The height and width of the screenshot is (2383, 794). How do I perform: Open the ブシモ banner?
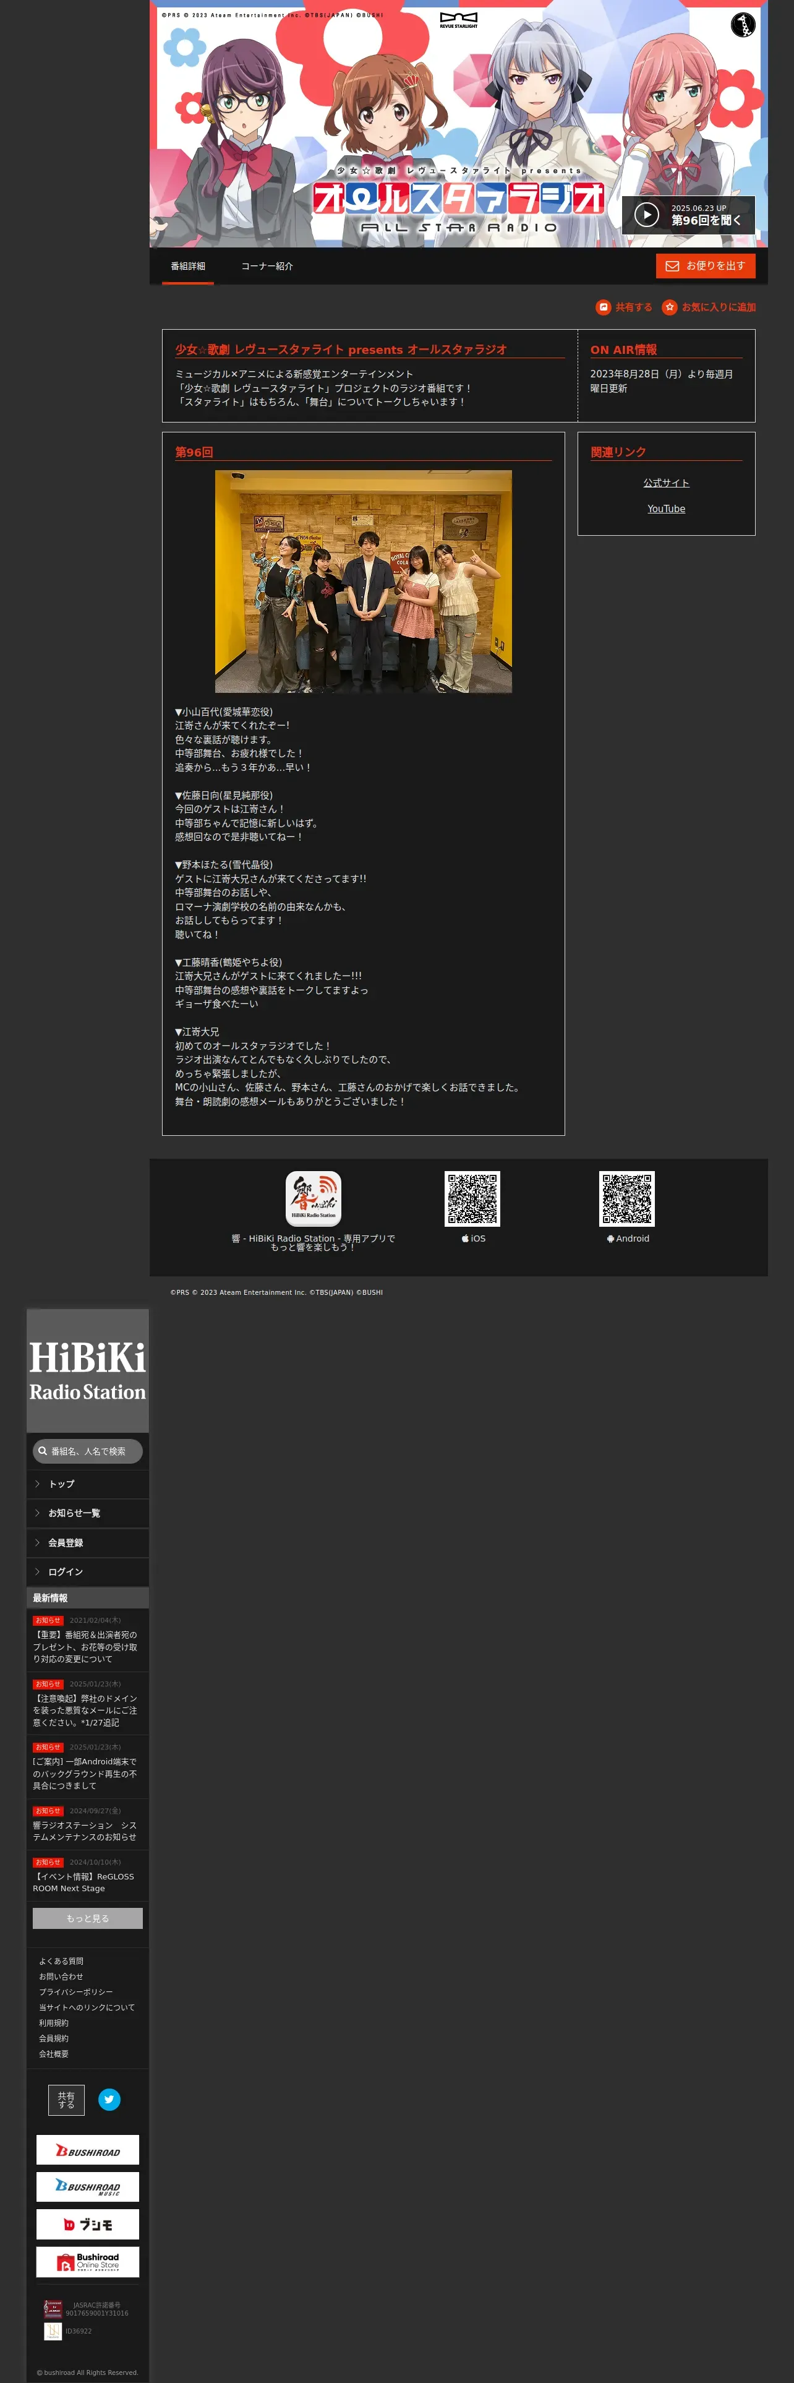(88, 2225)
